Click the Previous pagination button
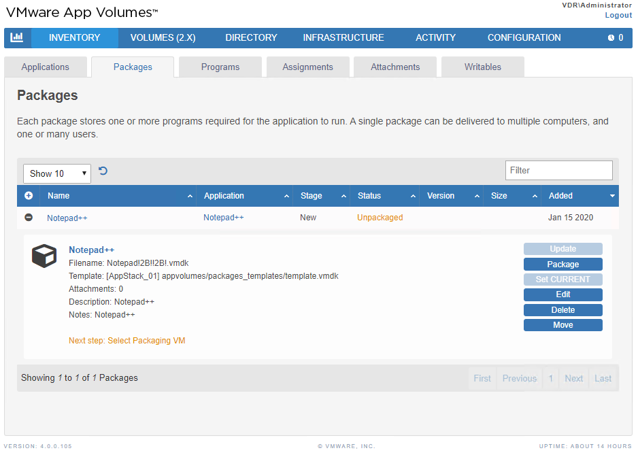 tap(519, 379)
